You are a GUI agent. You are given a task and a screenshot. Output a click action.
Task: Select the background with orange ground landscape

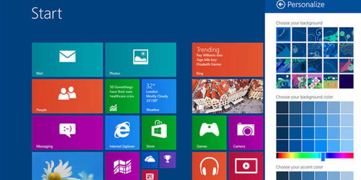pos(331,81)
